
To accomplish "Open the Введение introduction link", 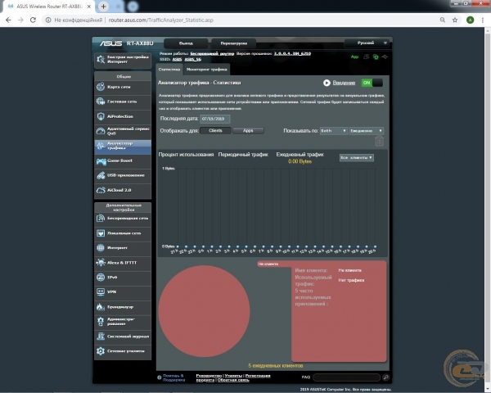I will click(344, 83).
